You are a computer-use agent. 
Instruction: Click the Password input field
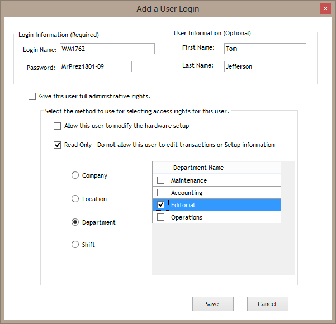pyautogui.click(x=96, y=67)
